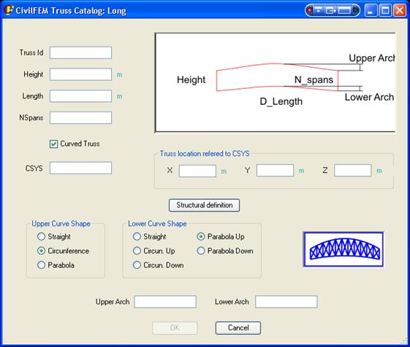Image resolution: width=410 pixels, height=347 pixels.
Task: Click the 'N_spans' text in diagram
Action: tap(314, 80)
